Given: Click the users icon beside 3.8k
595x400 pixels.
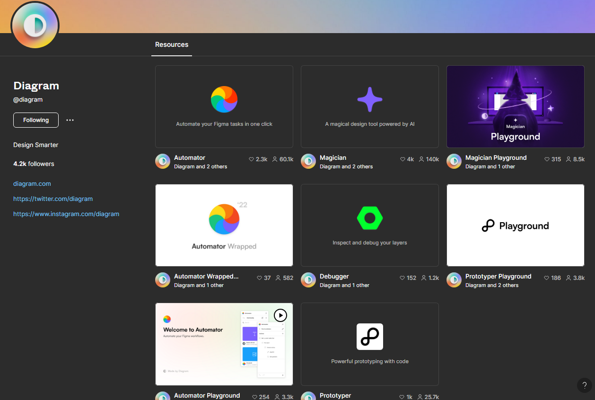Looking at the screenshot, I should (x=568, y=278).
